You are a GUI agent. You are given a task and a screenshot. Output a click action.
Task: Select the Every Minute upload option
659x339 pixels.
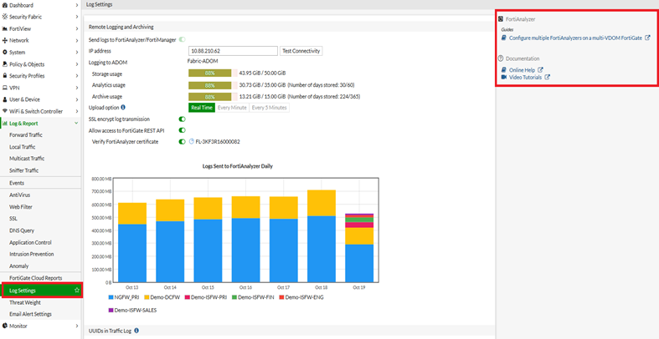(x=232, y=108)
